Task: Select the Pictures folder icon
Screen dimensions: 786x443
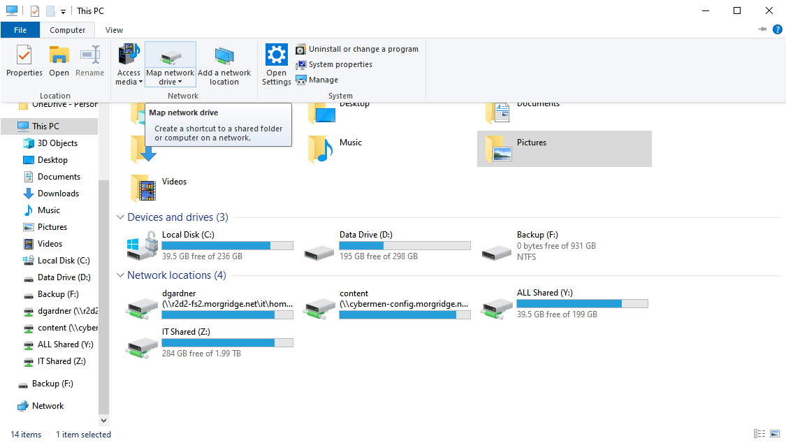Action: click(x=498, y=149)
